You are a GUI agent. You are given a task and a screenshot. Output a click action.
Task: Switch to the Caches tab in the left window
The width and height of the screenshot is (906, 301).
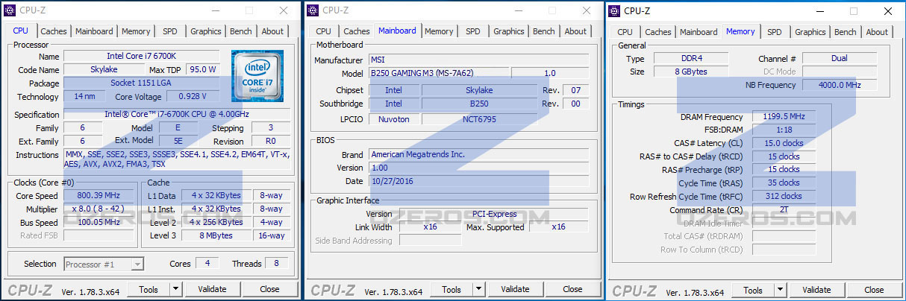[x=54, y=31]
